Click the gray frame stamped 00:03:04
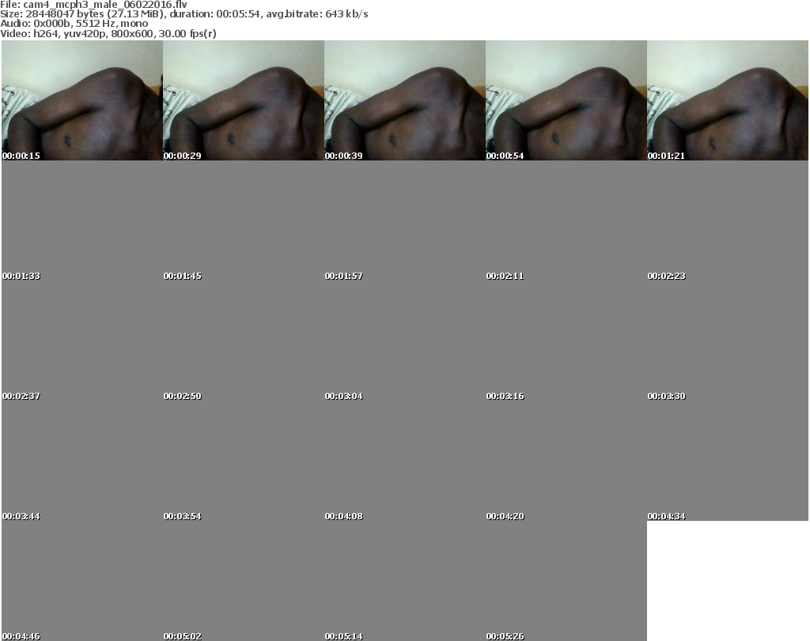Image resolution: width=810 pixels, height=641 pixels. (x=405, y=341)
